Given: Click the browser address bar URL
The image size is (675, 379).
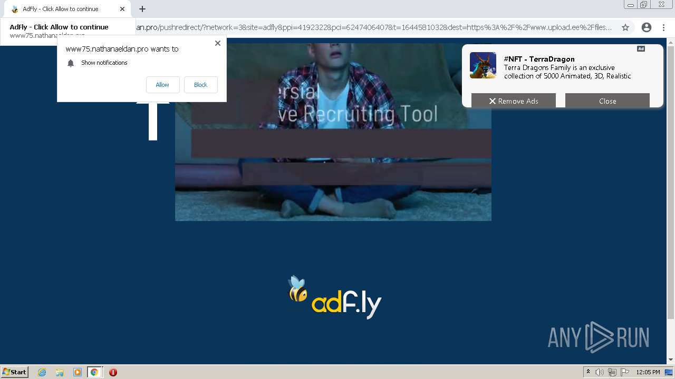Looking at the screenshot, I should [x=374, y=27].
